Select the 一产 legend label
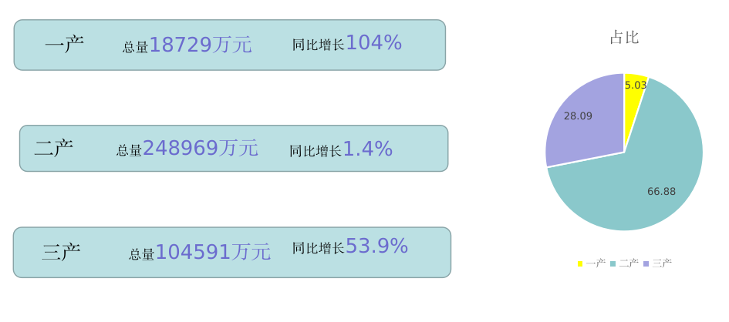This screenshot has height=322, width=729. (x=596, y=263)
